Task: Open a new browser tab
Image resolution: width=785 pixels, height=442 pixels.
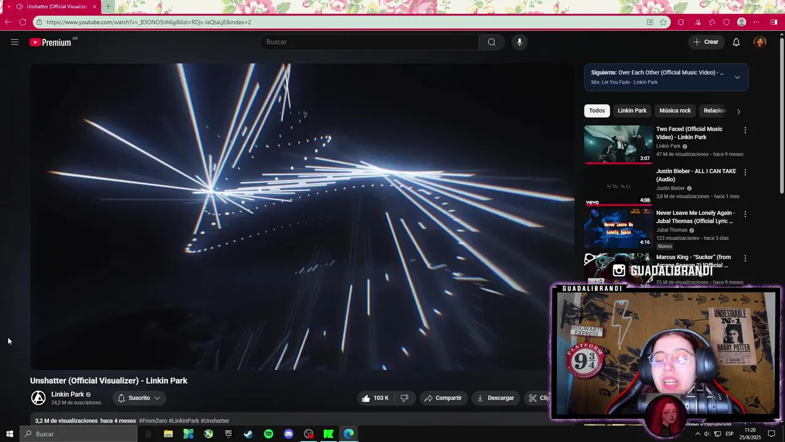Action: click(x=108, y=7)
